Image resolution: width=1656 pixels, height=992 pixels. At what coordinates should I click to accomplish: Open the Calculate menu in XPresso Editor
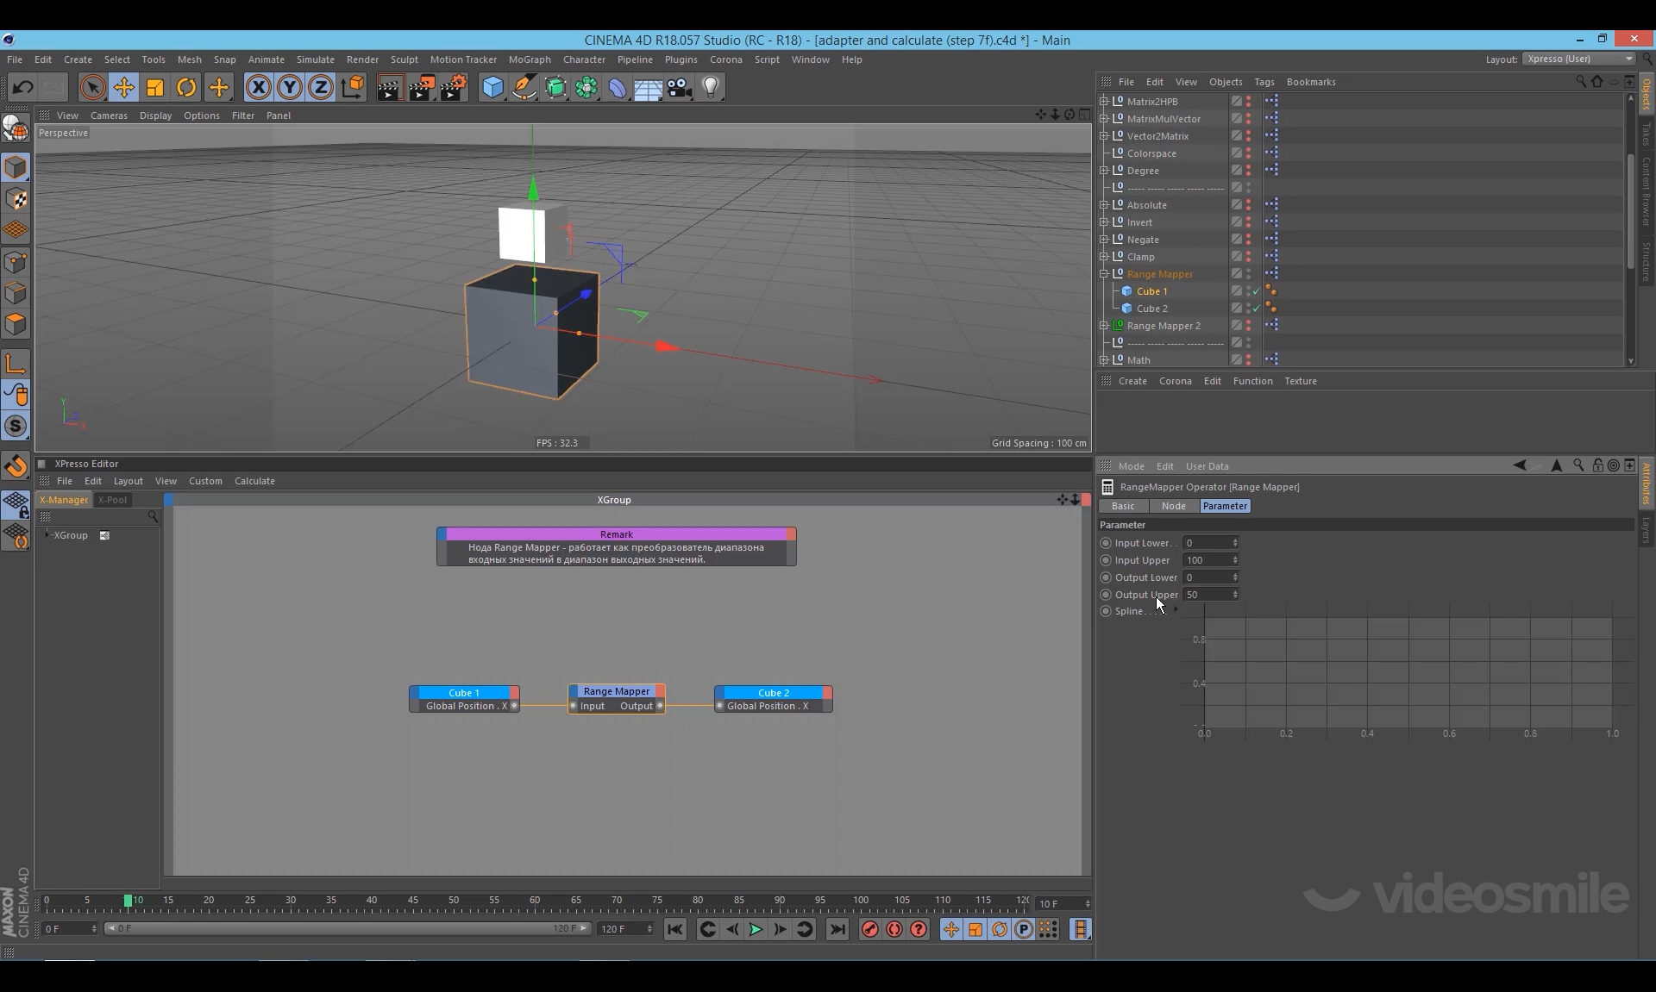click(x=254, y=481)
